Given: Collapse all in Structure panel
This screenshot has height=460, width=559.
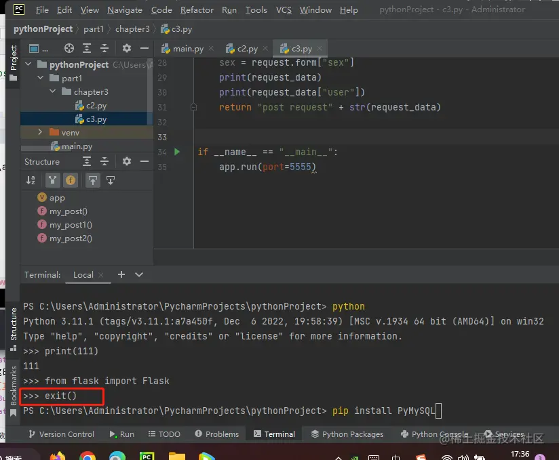Looking at the screenshot, I should point(104,161).
